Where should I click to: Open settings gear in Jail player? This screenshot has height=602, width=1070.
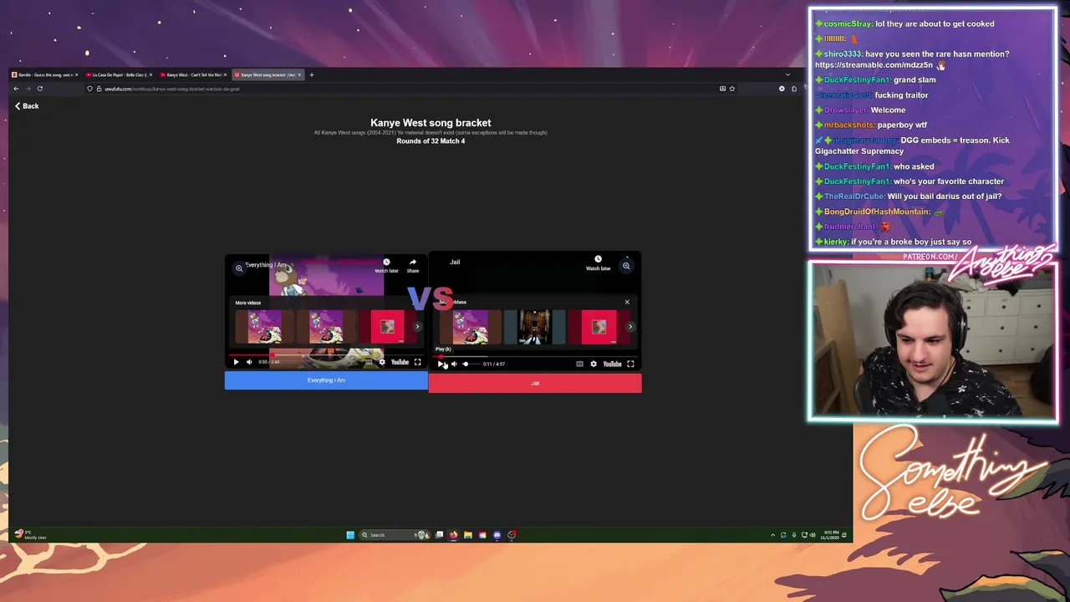point(594,364)
